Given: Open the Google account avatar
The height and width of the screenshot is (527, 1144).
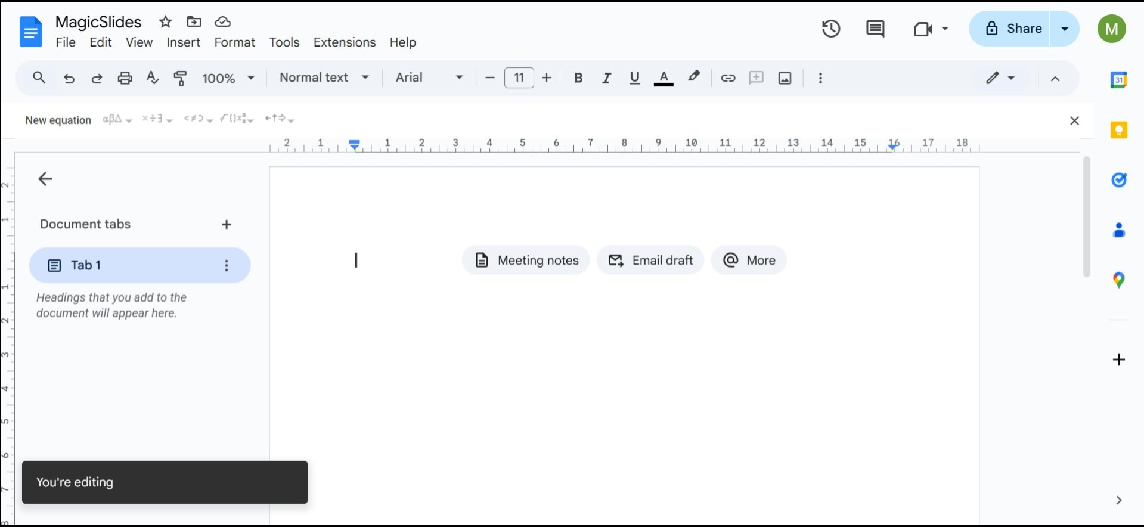Looking at the screenshot, I should coord(1112,29).
